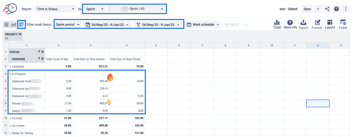Open the Sprint 143 selector dropdown
353x137 pixels.
coord(136,9)
